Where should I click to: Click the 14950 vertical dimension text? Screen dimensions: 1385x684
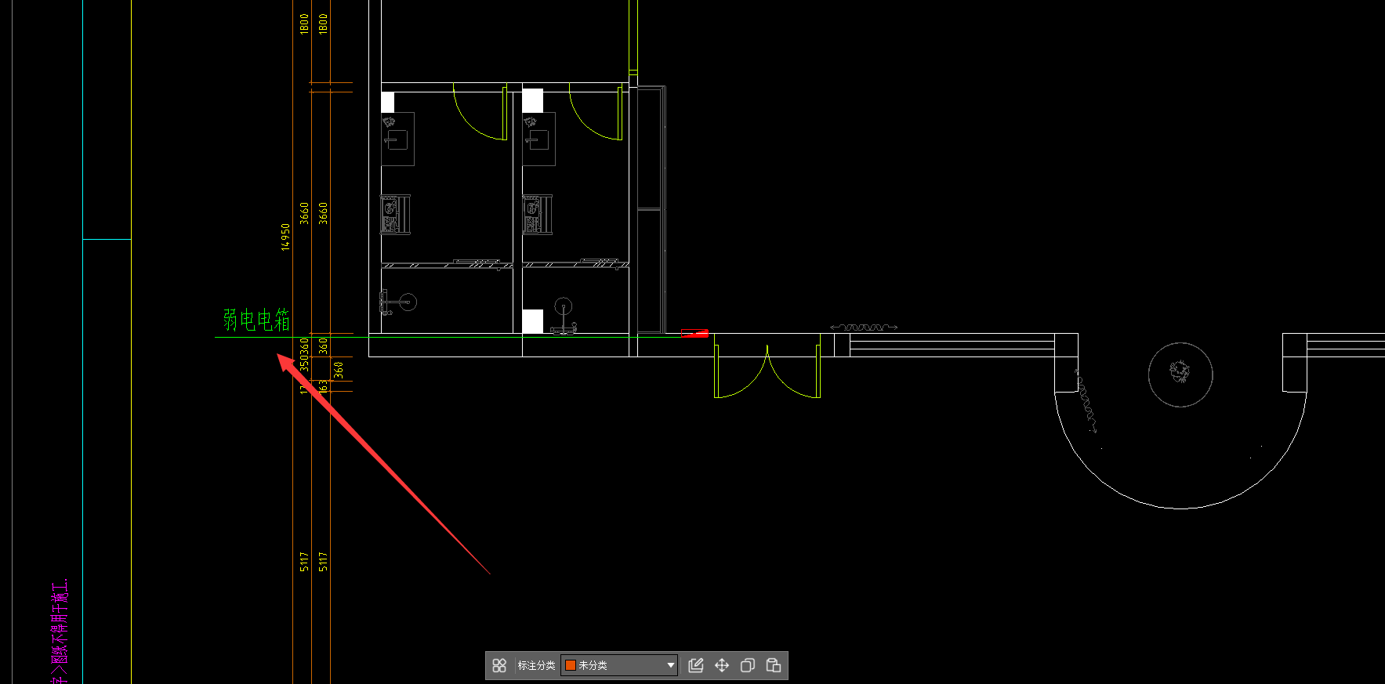pos(285,237)
